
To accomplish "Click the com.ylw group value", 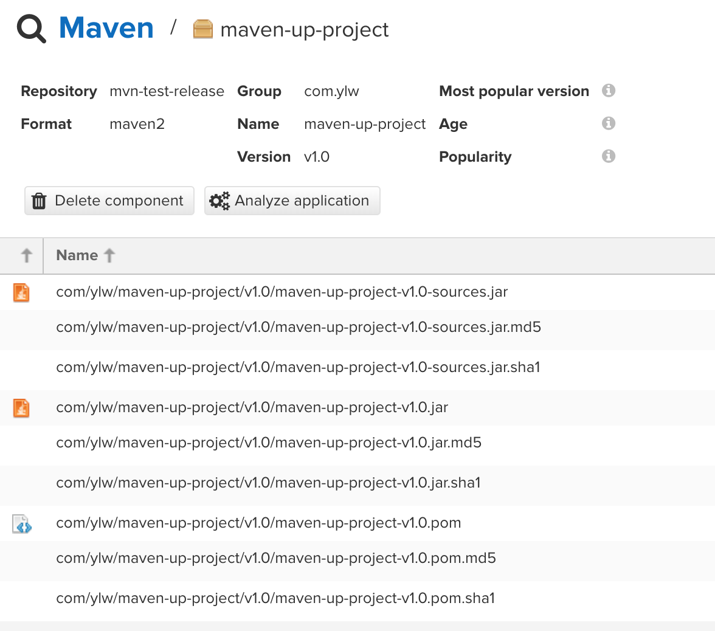I will tap(331, 92).
